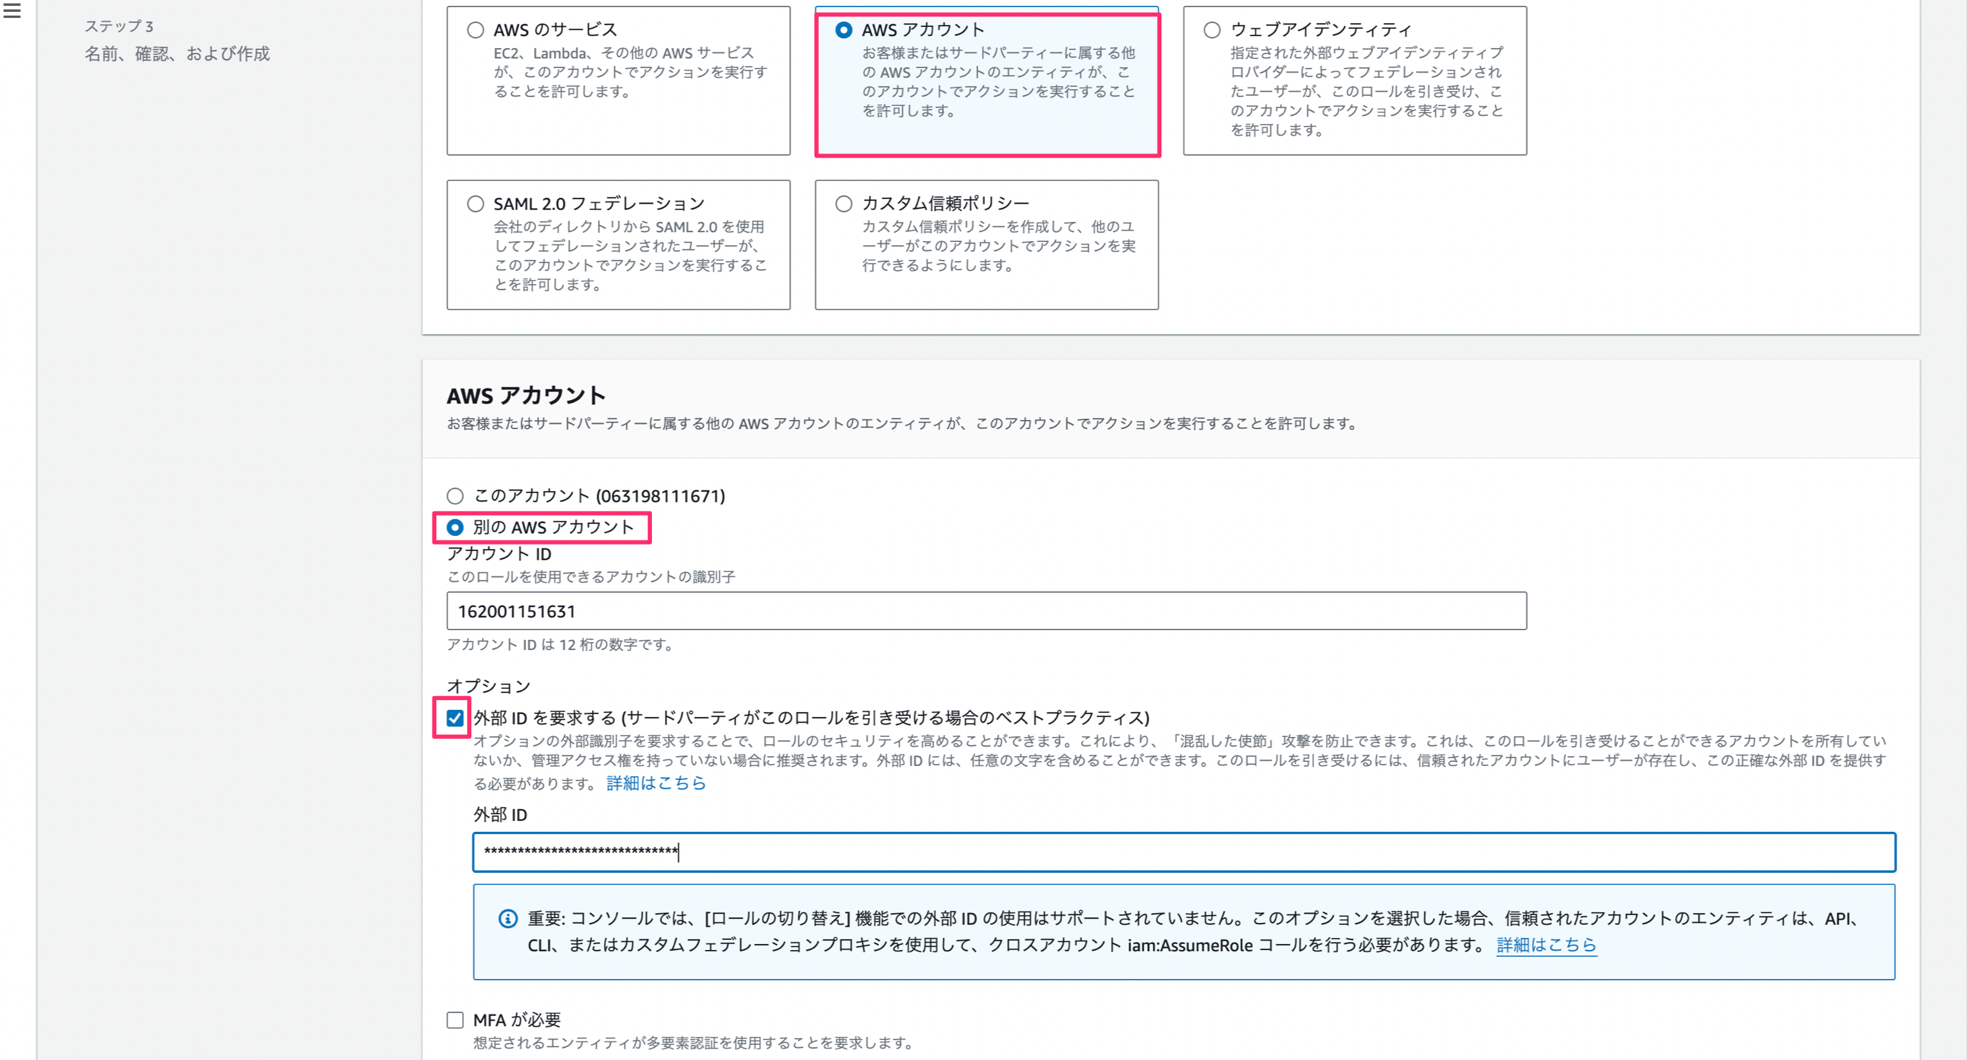Click the info icon in the important notice
This screenshot has height=1060, width=1967.
pyautogui.click(x=508, y=919)
